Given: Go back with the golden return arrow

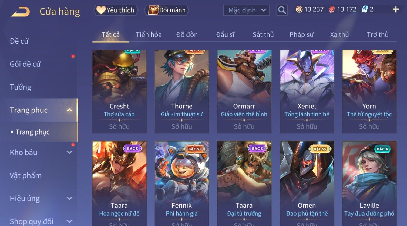Looking at the screenshot, I should click(20, 12).
